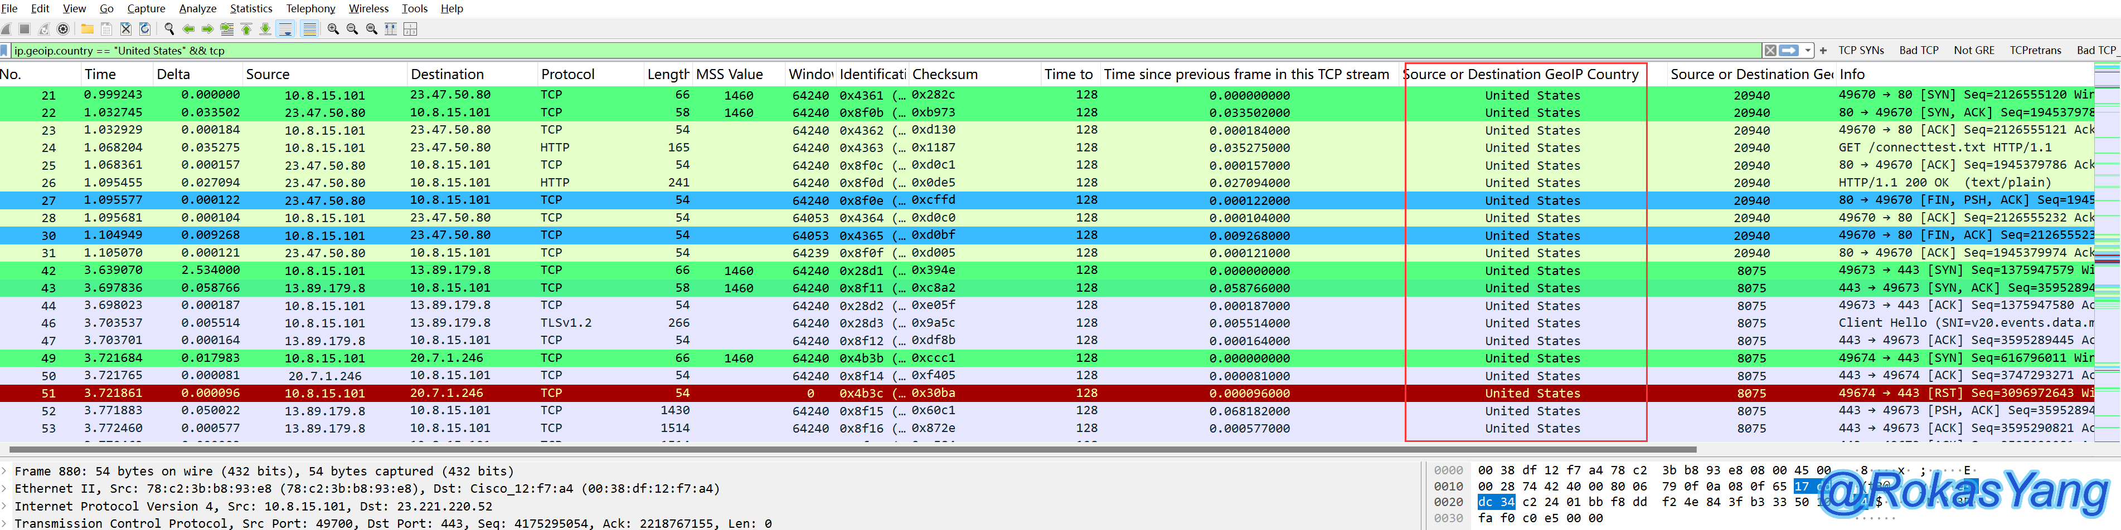Open the display filter history dropdown
2121x530 pixels.
1807,50
